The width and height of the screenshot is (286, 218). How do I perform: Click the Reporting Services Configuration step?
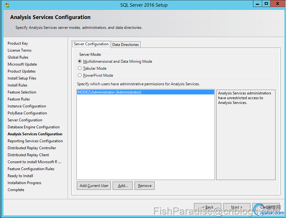[x=35, y=141]
